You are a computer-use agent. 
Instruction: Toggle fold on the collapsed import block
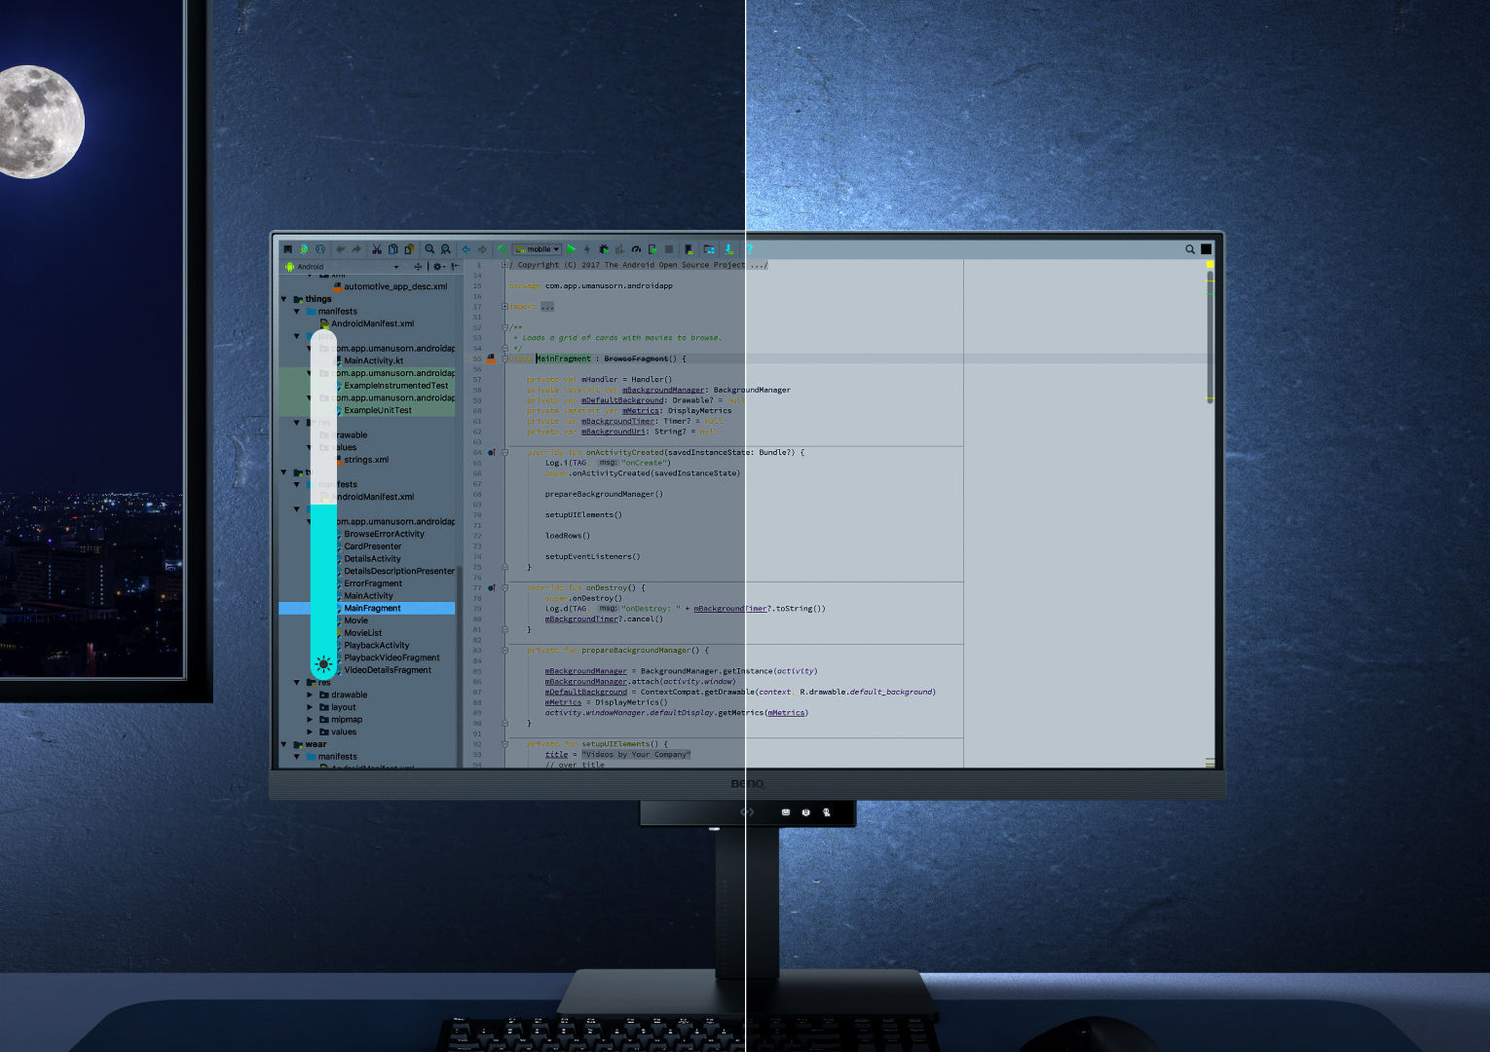pyautogui.click(x=504, y=307)
